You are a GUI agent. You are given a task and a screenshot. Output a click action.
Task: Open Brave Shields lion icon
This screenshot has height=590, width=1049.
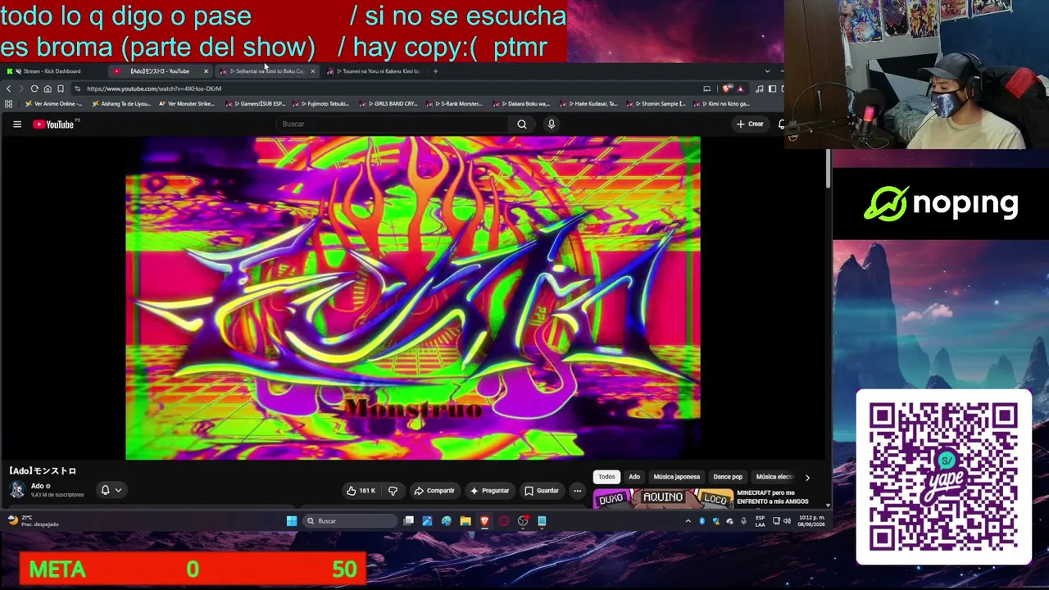pos(728,88)
